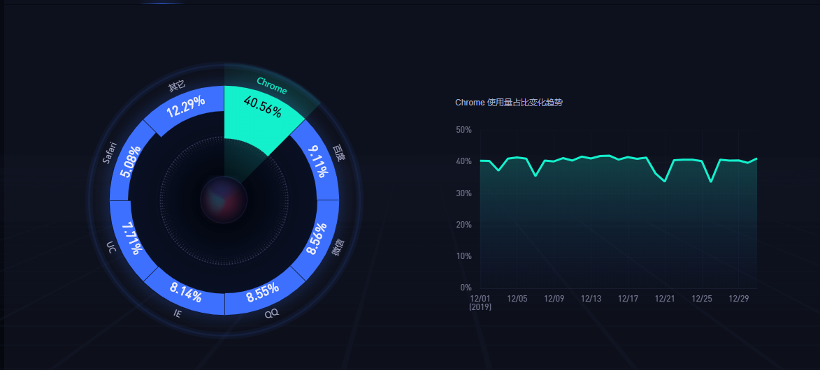Click the 12/05 x-axis date label
820x370 pixels.
tap(517, 299)
